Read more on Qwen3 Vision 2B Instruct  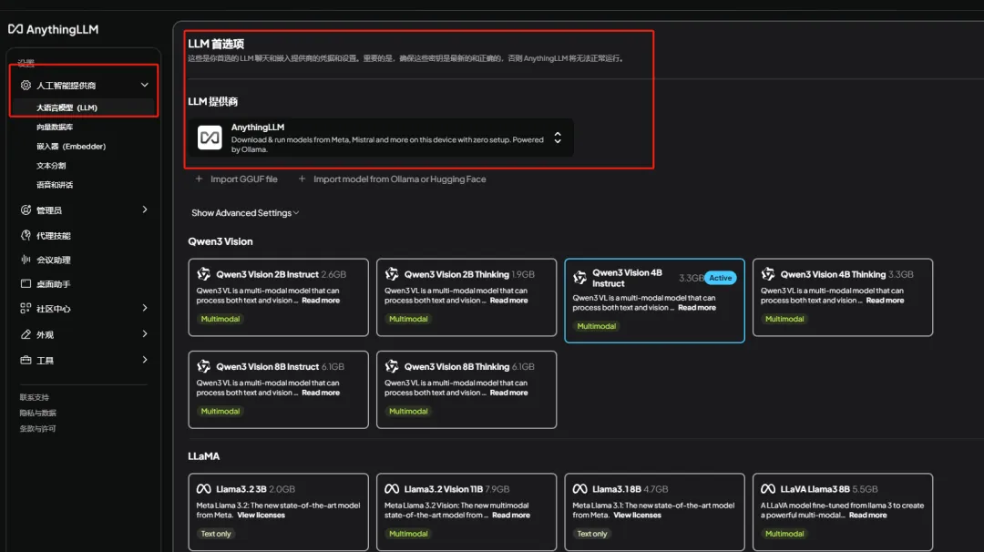click(x=321, y=301)
